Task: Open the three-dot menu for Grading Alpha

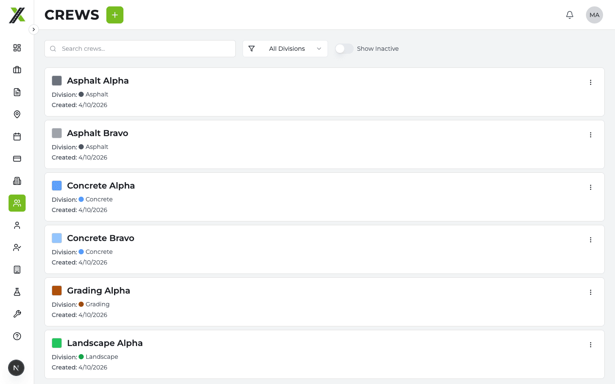Action: tap(591, 292)
